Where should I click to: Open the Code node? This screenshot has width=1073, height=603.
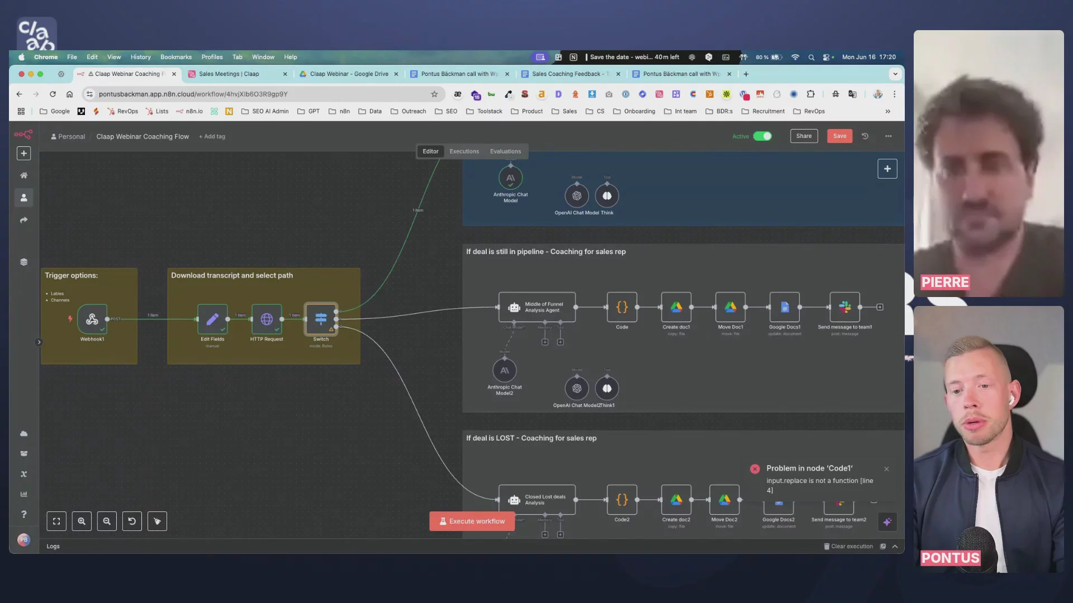(x=622, y=307)
